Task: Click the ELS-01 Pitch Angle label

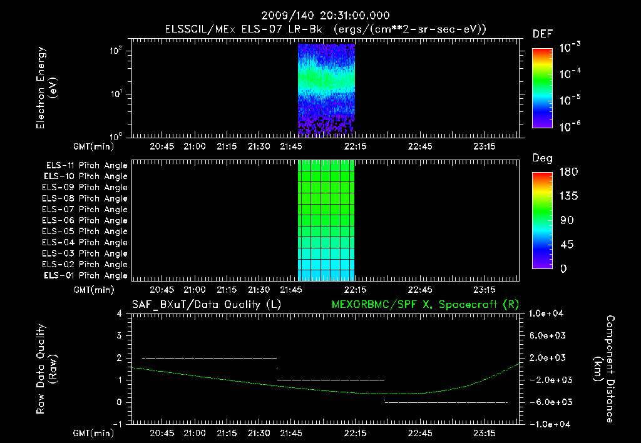Action: (x=86, y=275)
